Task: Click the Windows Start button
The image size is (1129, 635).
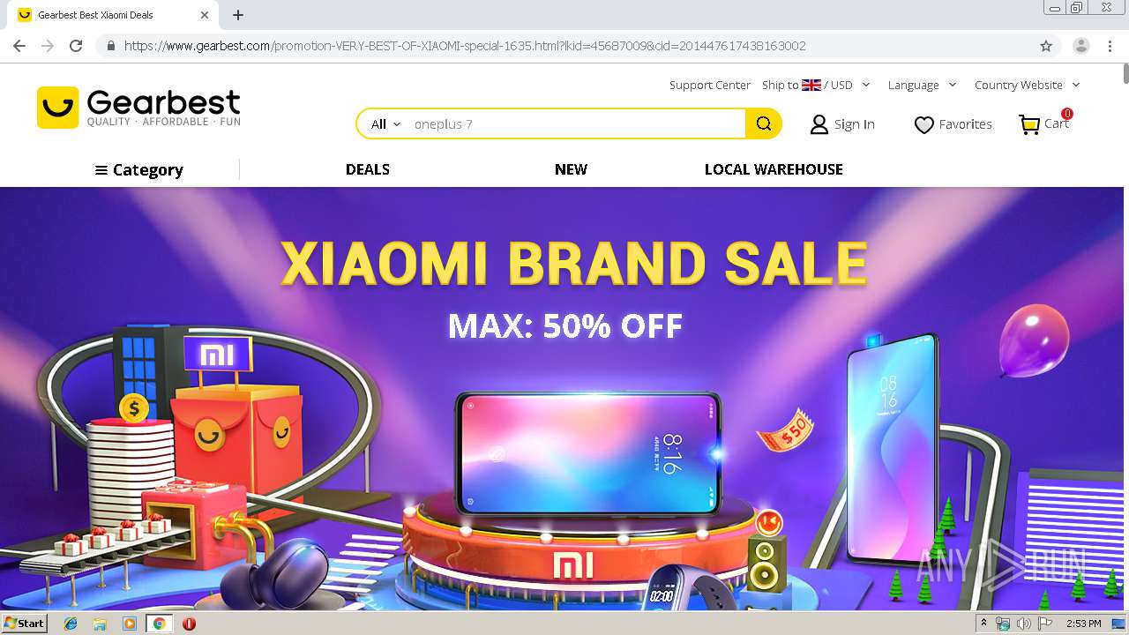Action: [x=24, y=624]
